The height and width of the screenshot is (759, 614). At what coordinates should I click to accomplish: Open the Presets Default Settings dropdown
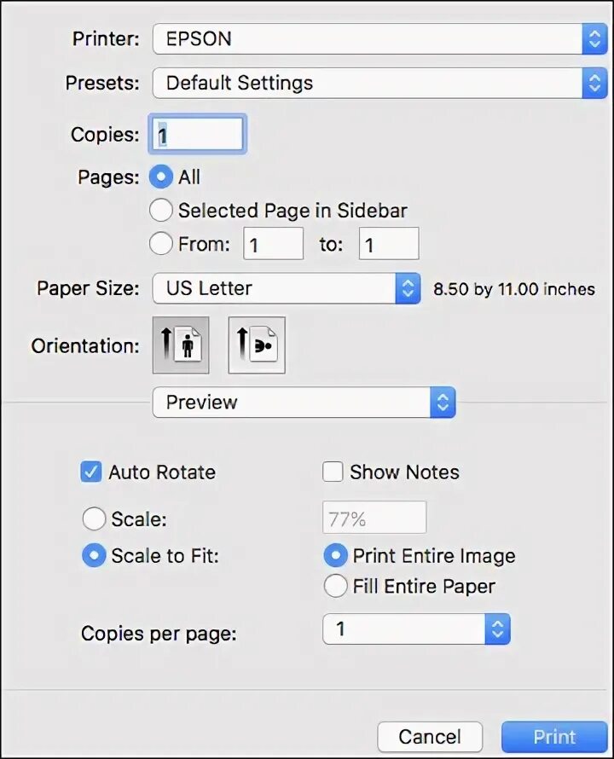click(379, 83)
